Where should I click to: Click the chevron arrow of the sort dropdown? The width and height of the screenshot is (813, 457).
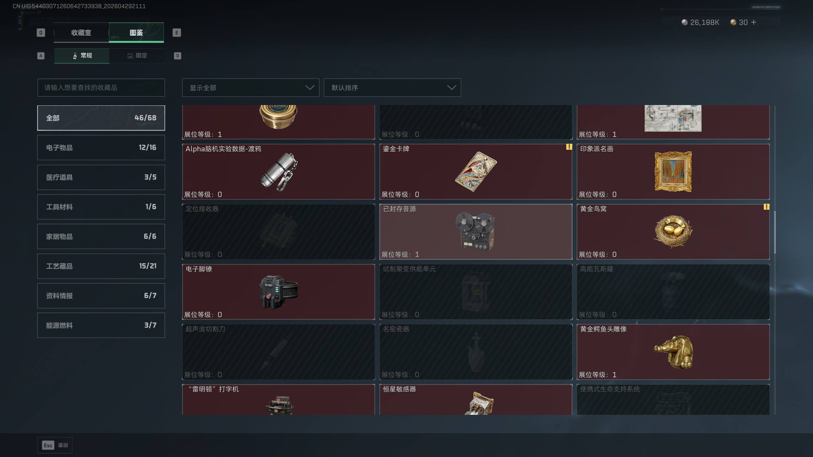tap(452, 88)
